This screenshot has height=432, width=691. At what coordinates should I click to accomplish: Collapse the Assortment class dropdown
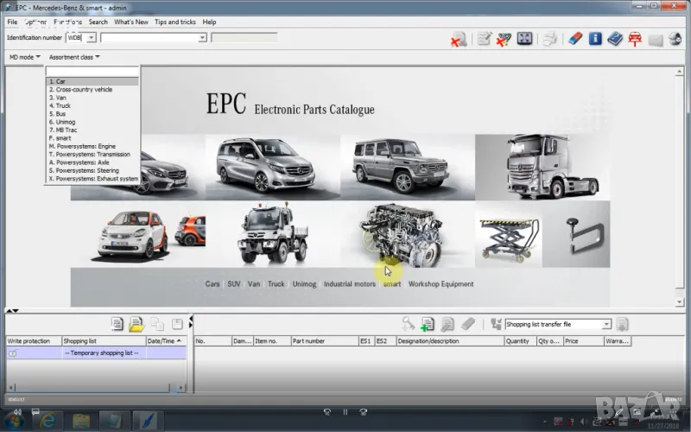(x=74, y=57)
